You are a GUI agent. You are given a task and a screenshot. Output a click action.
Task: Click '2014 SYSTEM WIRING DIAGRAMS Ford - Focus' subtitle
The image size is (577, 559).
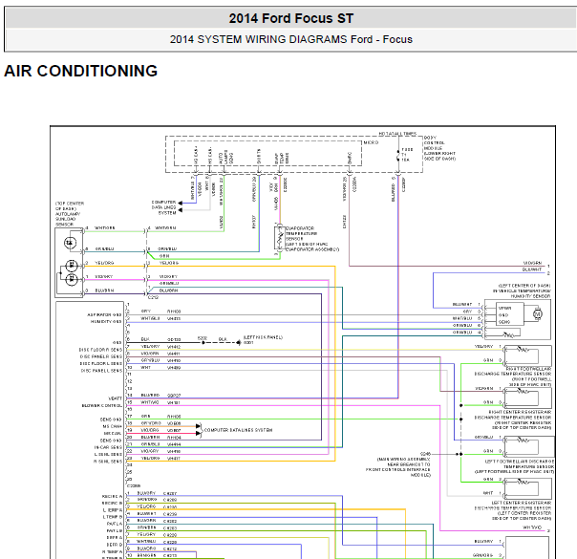[291, 39]
